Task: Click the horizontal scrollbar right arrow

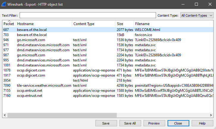Action: [211, 115]
